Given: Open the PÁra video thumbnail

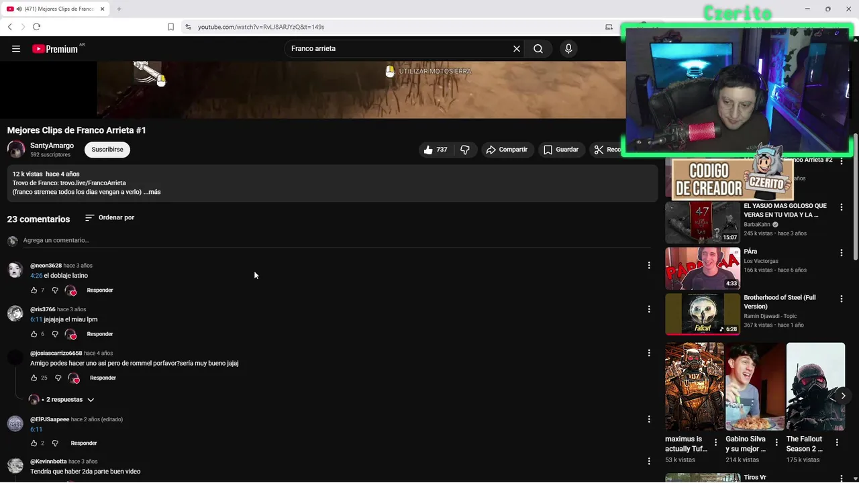Looking at the screenshot, I should point(703,268).
